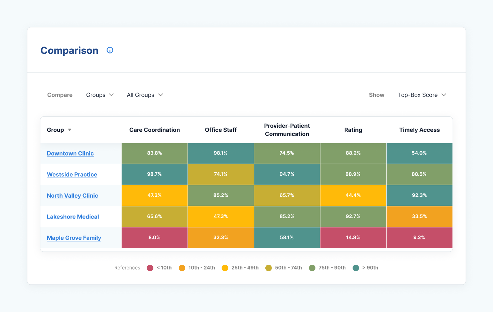This screenshot has height=312, width=493.
Task: Select the 14.8% cell
Action: click(353, 238)
